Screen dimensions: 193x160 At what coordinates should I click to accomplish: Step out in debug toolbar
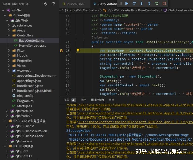tap(149, 4)
